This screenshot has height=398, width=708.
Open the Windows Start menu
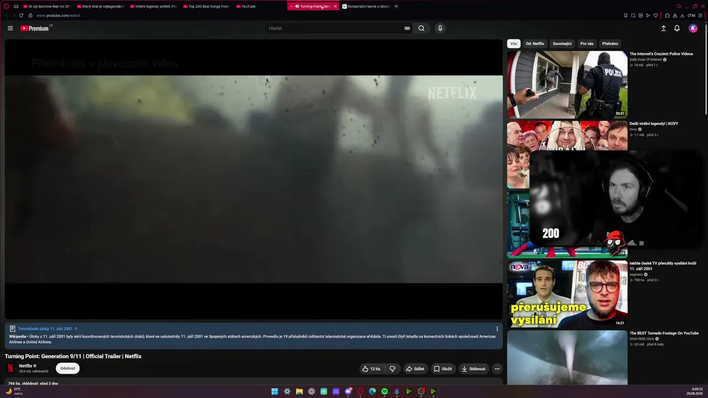[274, 391]
